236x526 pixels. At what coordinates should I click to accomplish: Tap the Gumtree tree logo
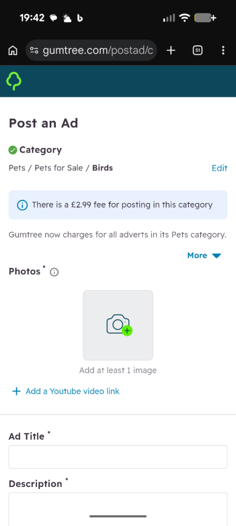pyautogui.click(x=14, y=81)
